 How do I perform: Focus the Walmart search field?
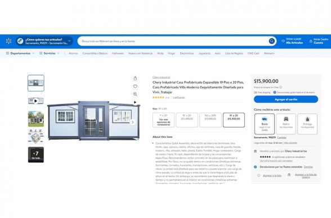click(173, 41)
